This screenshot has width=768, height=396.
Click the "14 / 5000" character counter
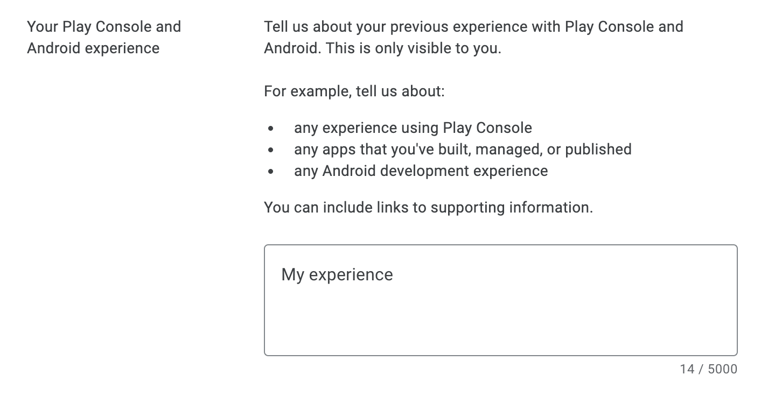[708, 369]
